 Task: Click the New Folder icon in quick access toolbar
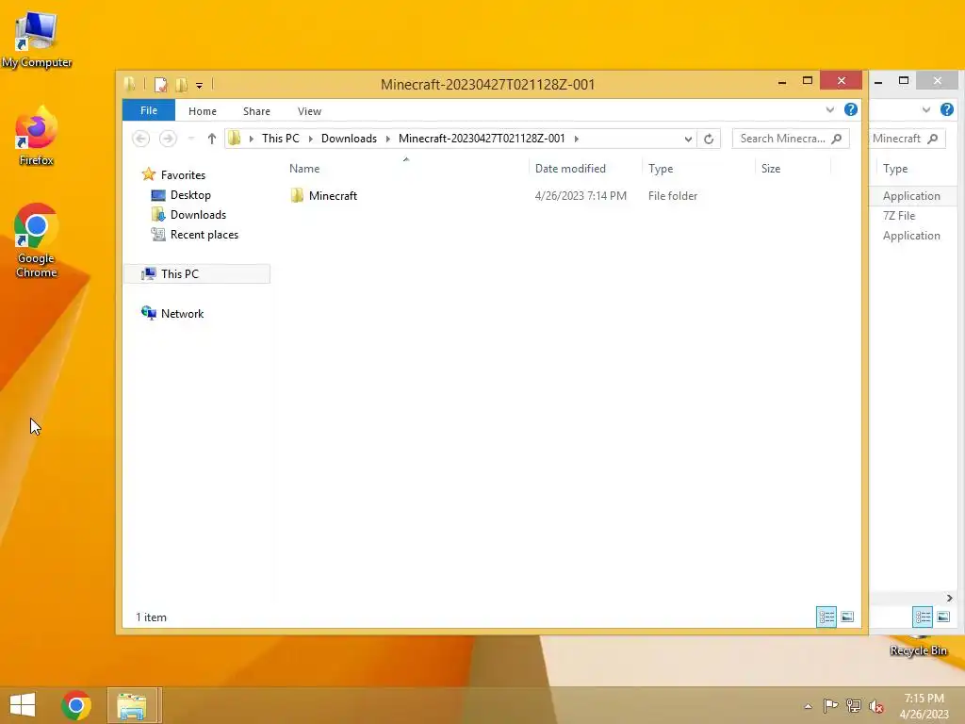(181, 84)
